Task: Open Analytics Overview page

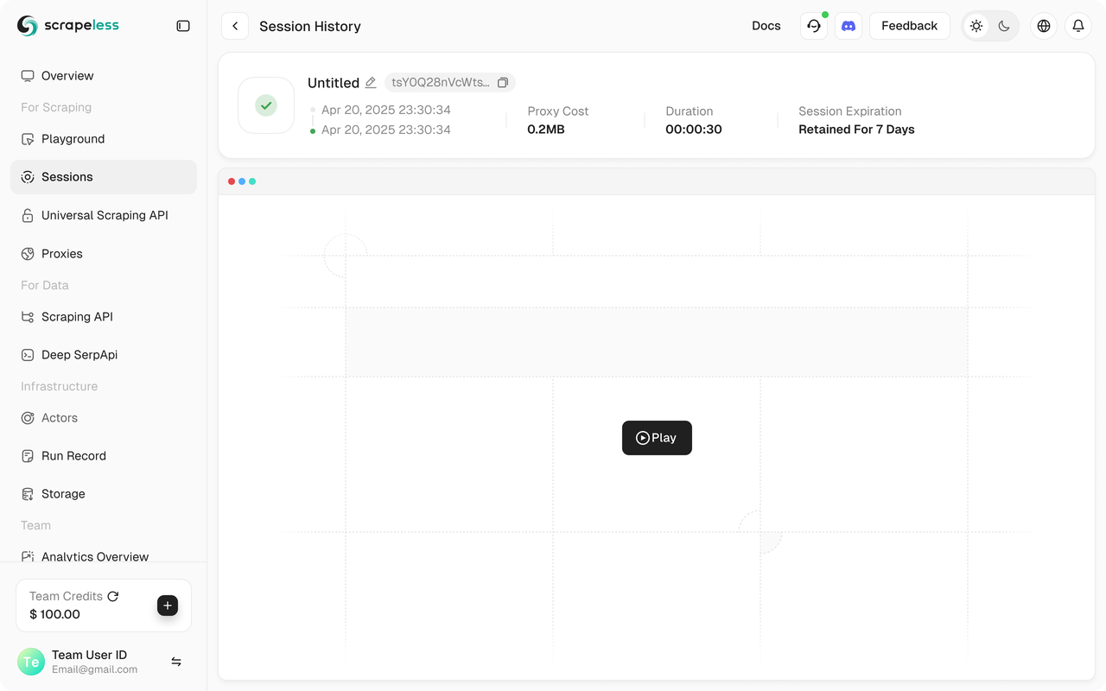Action: pyautogui.click(x=104, y=556)
